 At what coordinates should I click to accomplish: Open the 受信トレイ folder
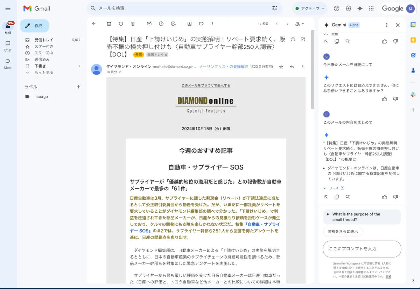(44, 40)
